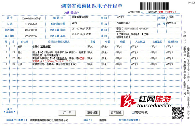Enable the 宽松格式 checkbox

133,112
